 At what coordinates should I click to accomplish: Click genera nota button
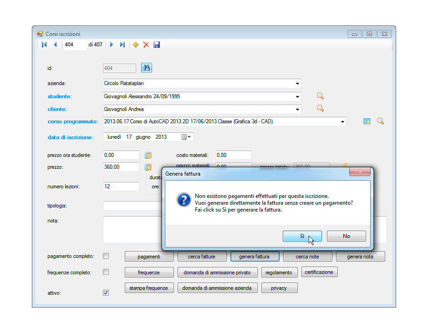pyautogui.click(x=360, y=257)
